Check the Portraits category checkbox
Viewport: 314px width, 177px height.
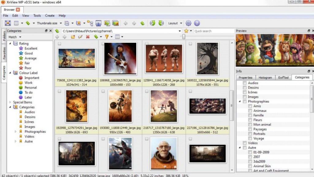pyautogui.click(x=250, y=134)
